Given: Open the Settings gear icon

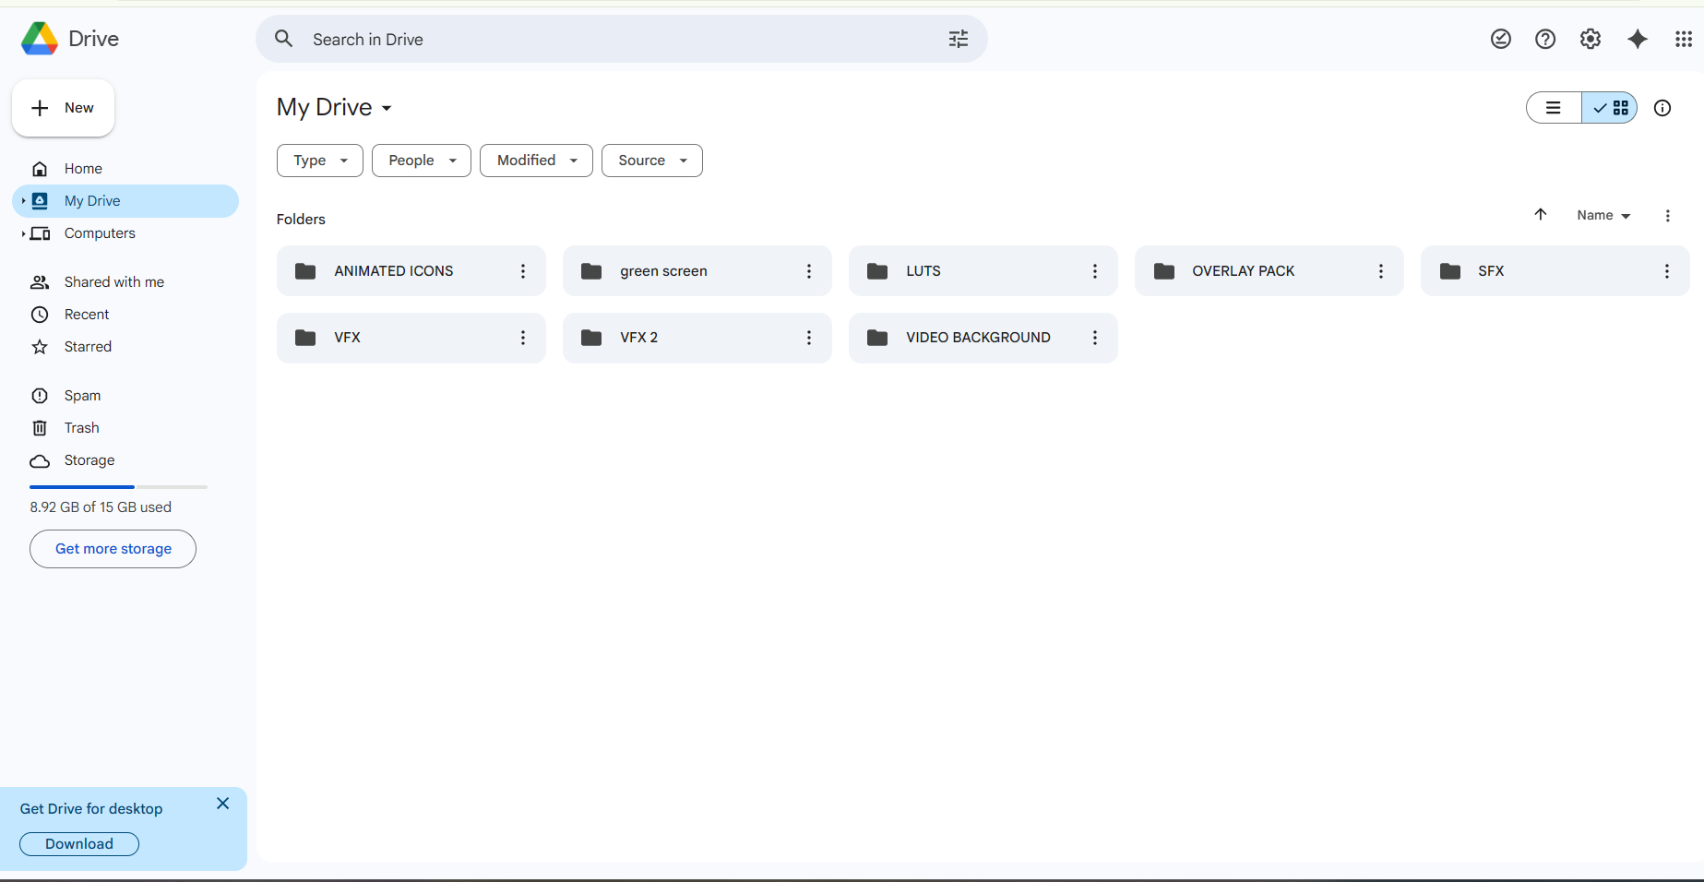Looking at the screenshot, I should [1590, 39].
